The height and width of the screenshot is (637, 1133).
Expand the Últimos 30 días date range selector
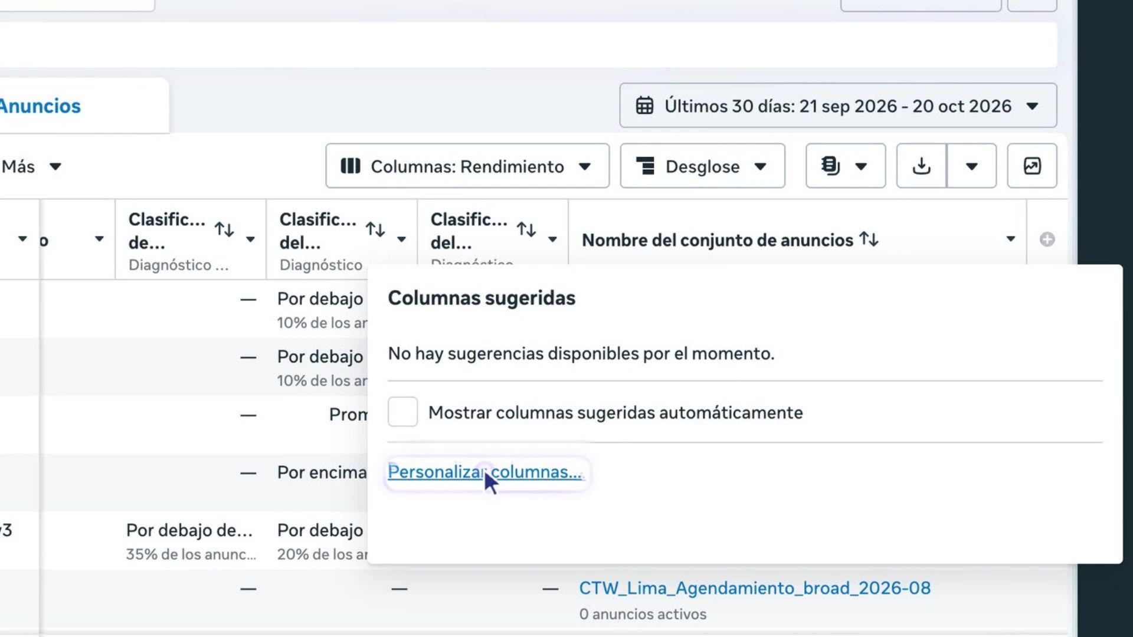(838, 106)
